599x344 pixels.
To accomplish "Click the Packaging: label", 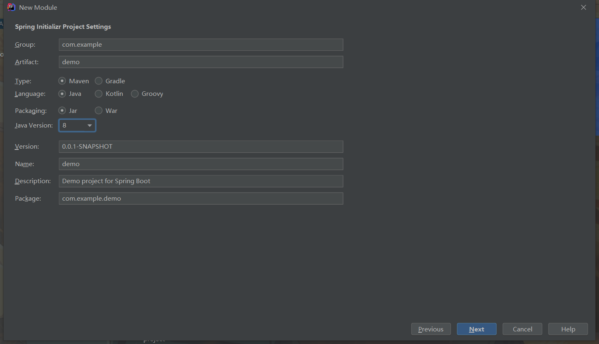I will pos(31,111).
